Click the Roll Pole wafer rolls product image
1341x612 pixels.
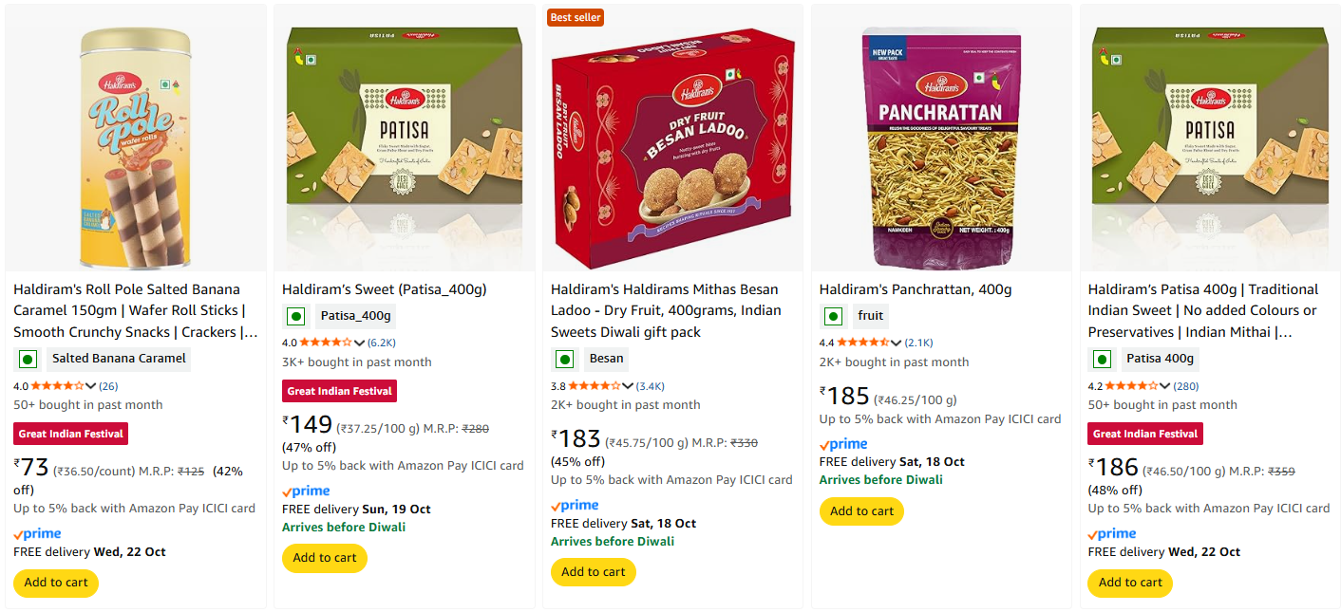pos(136,147)
